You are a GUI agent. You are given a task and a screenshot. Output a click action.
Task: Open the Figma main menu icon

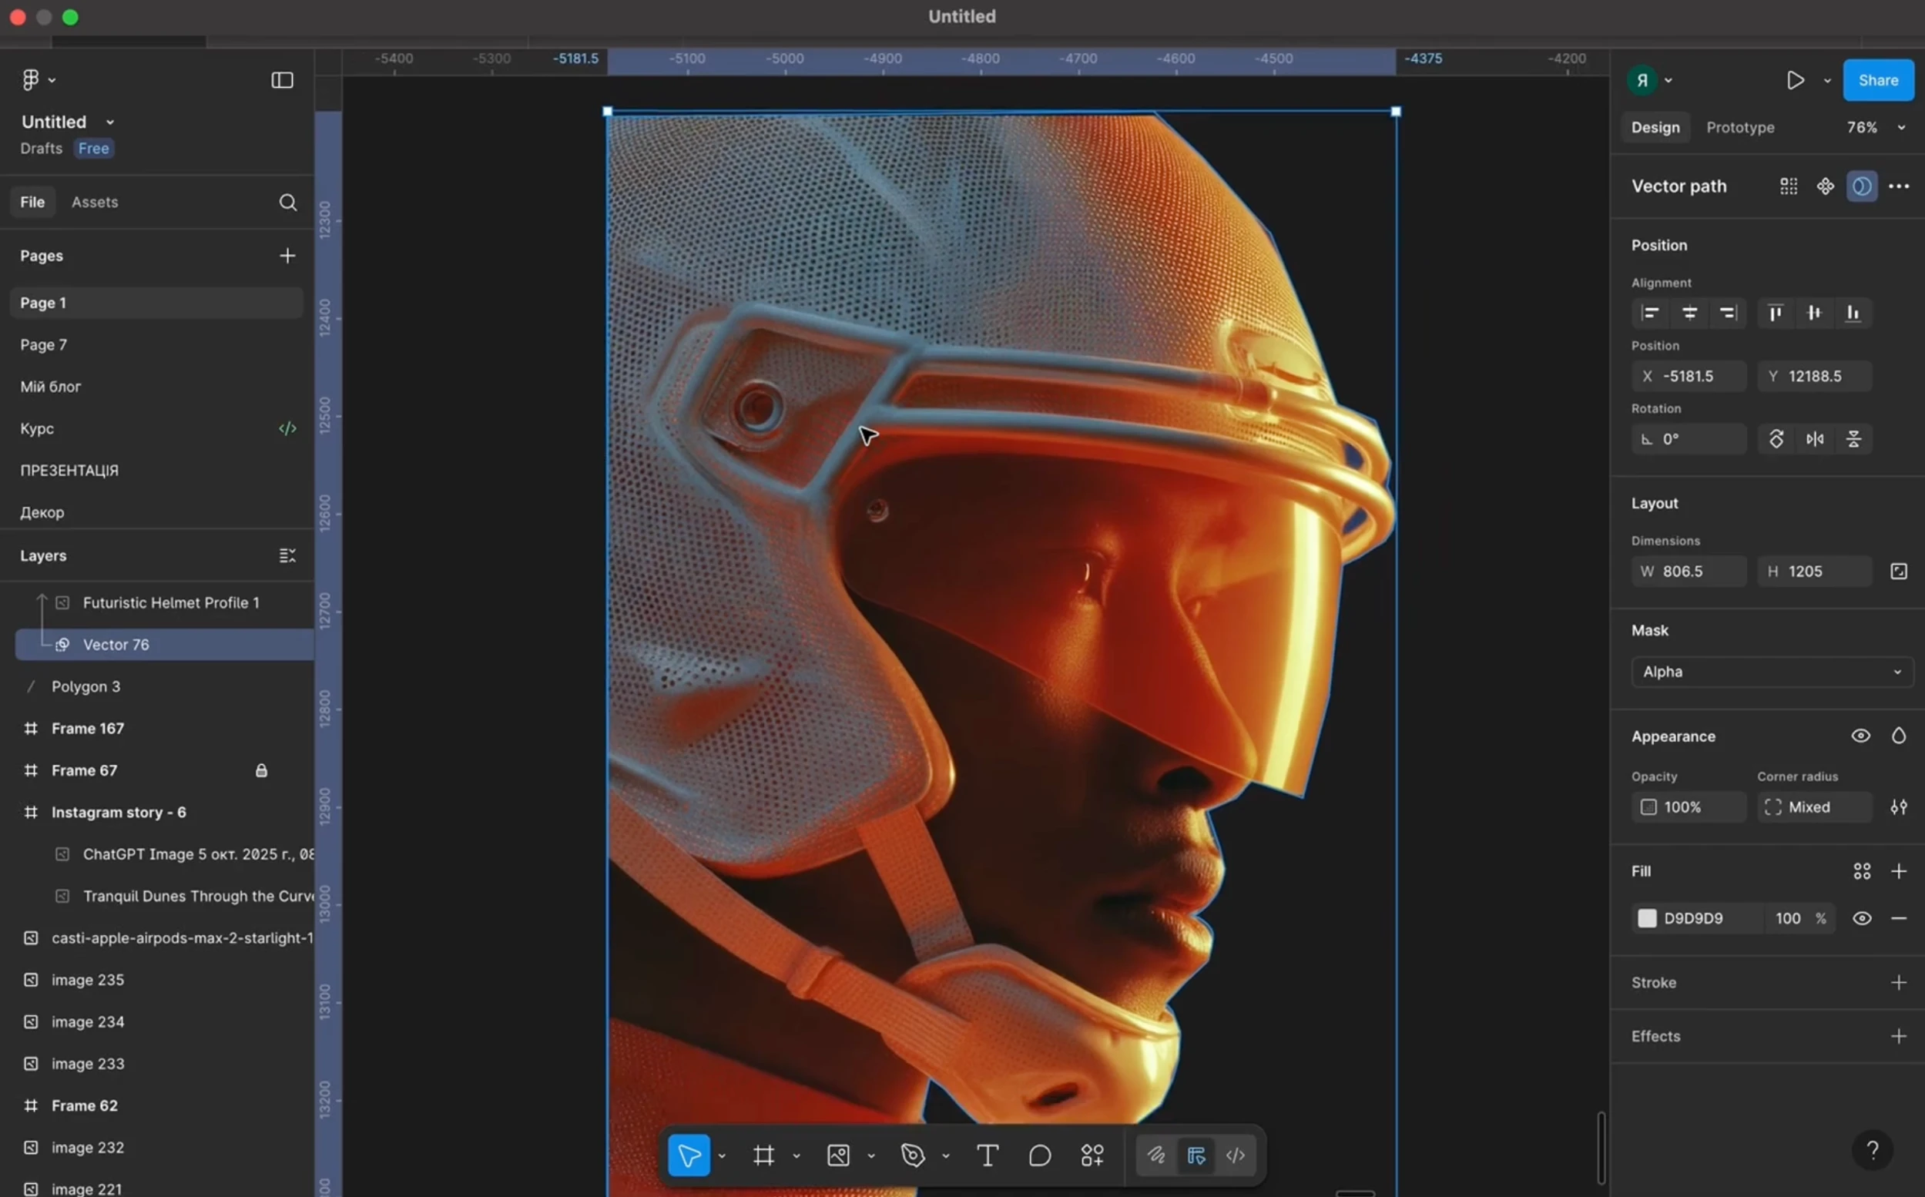pyautogui.click(x=31, y=80)
